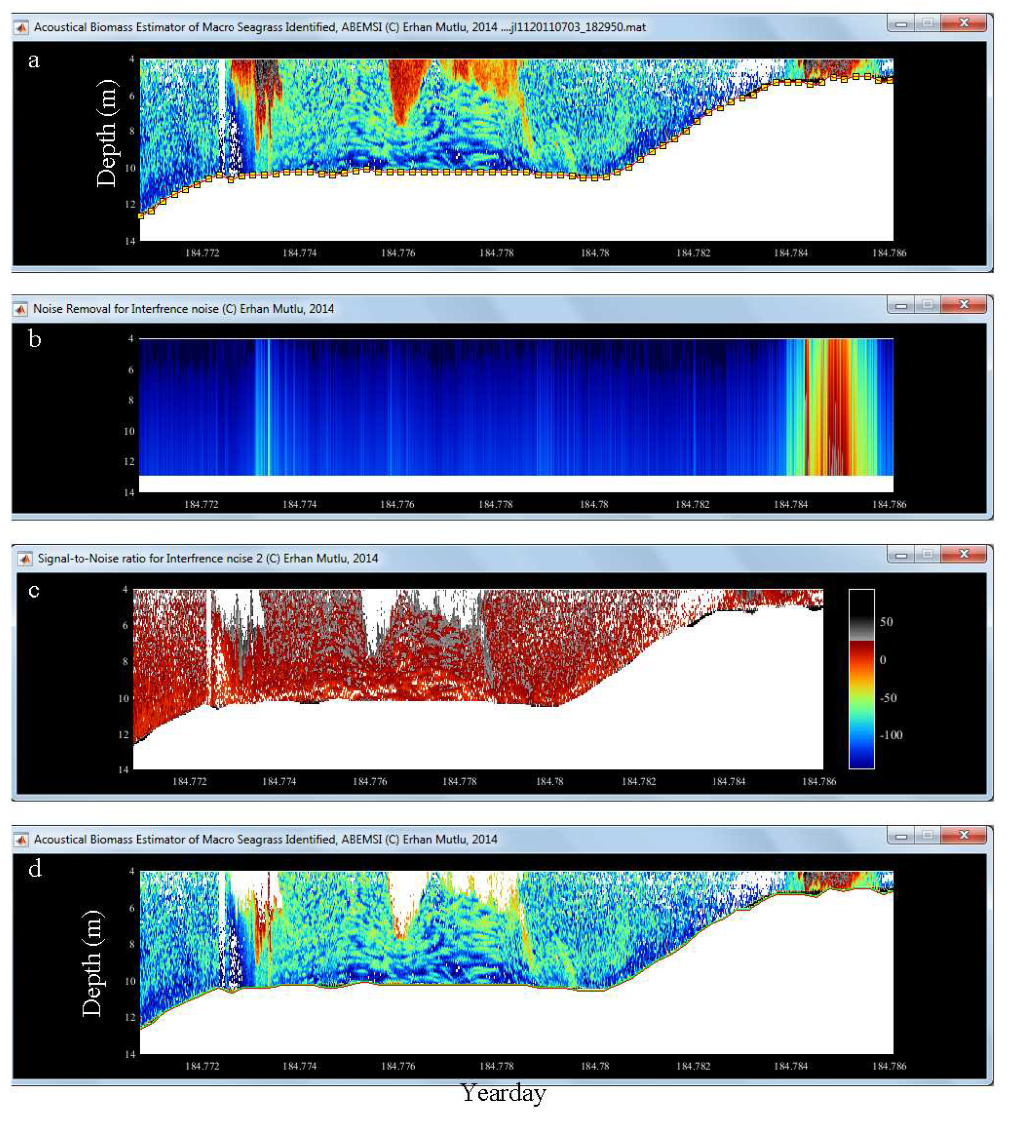Image resolution: width=1016 pixels, height=1123 pixels.
Task: Click first yellow bottom marker at 12 m depth
Action: tap(141, 216)
